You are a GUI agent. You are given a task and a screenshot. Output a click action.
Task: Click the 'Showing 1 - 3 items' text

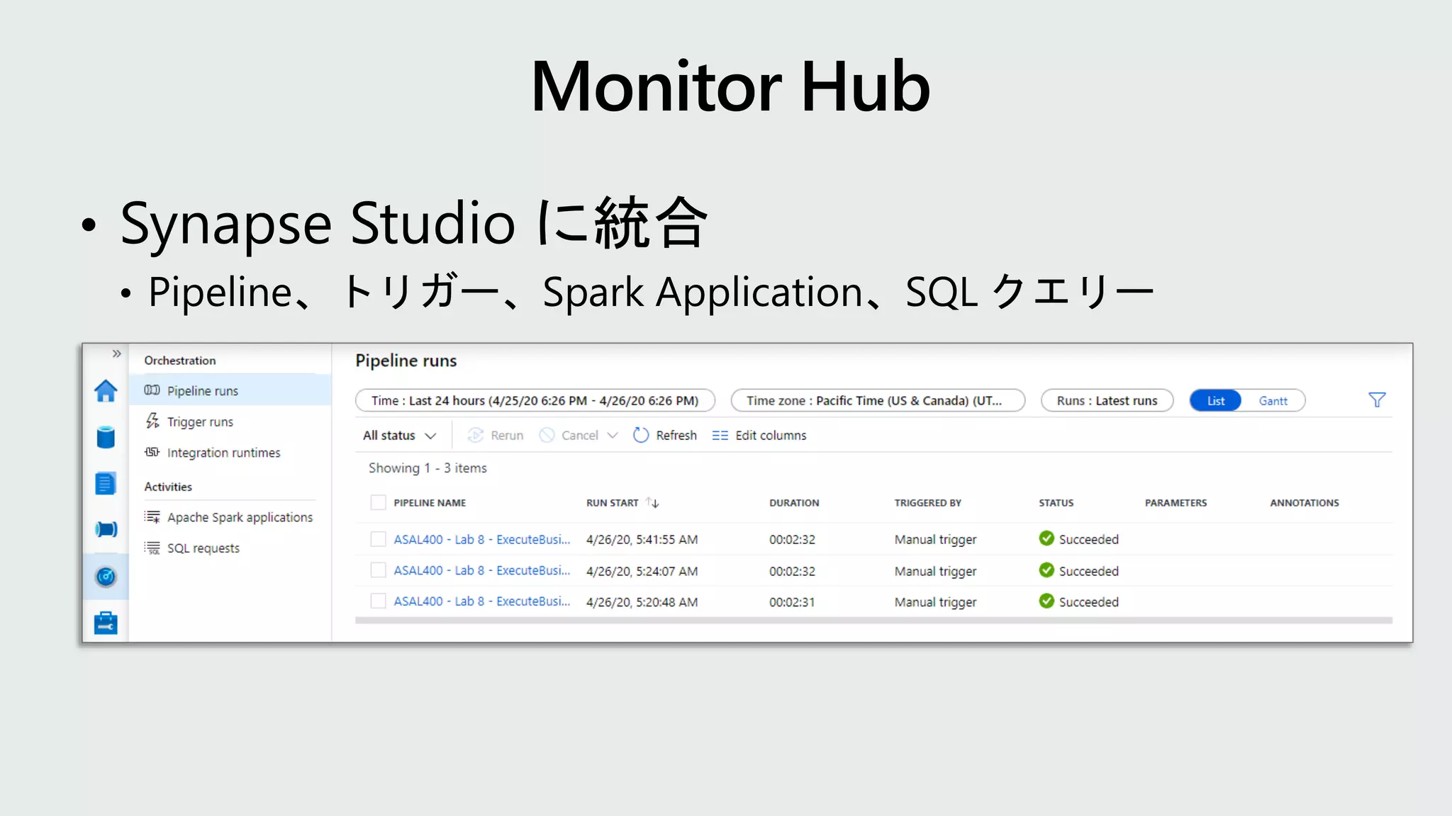pos(428,468)
